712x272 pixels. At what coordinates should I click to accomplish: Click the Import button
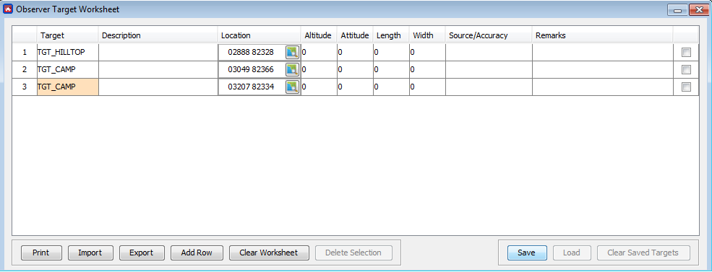(90, 253)
